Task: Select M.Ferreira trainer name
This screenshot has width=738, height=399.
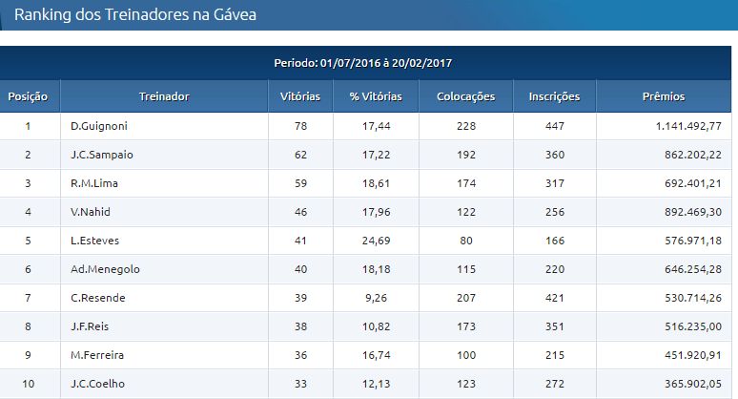Action: point(97,355)
